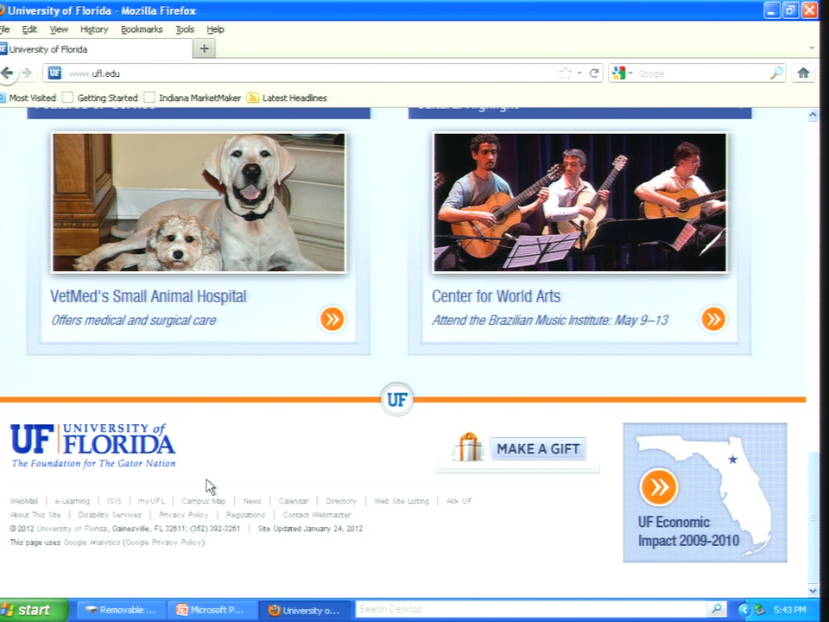Open the list all tabs dropdown

(812, 48)
